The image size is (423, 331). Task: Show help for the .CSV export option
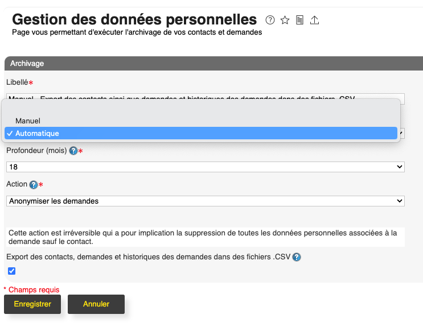297,257
